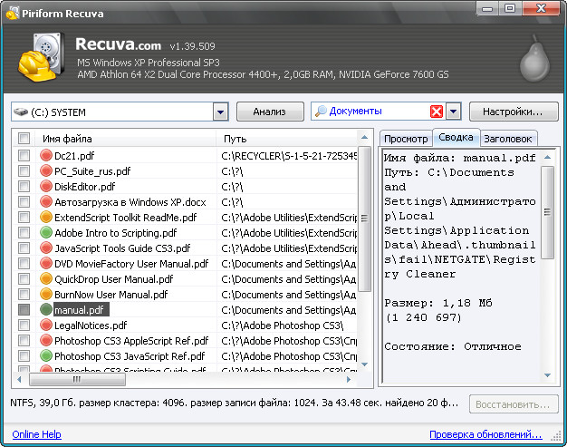Image resolution: width=567 pixels, height=447 pixels.
Task: Check the box for LegalNotices.pdf
Action: pyautogui.click(x=24, y=325)
